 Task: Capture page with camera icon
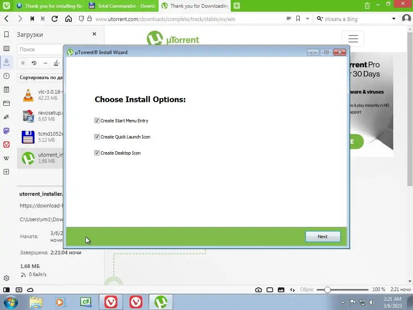[259, 290]
